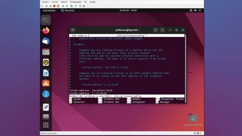Open the Medios menu
The height and width of the screenshot is (136, 242).
pyautogui.click(x=64, y=2)
